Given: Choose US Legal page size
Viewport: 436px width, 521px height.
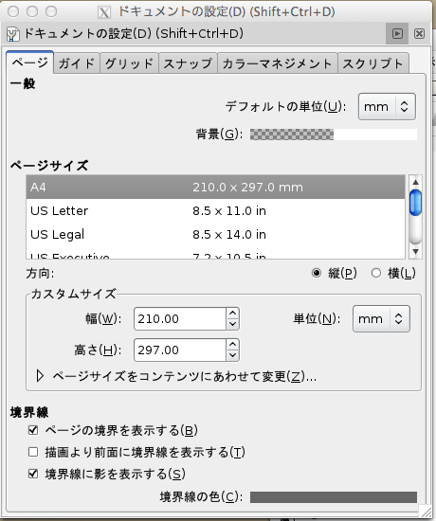Looking at the screenshot, I should 215,234.
